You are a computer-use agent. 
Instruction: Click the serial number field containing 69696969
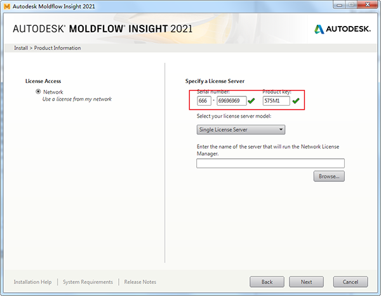(x=232, y=101)
